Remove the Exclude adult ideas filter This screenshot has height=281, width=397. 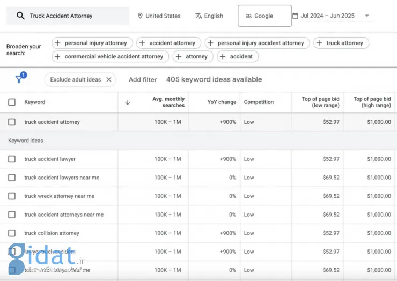[x=109, y=79]
